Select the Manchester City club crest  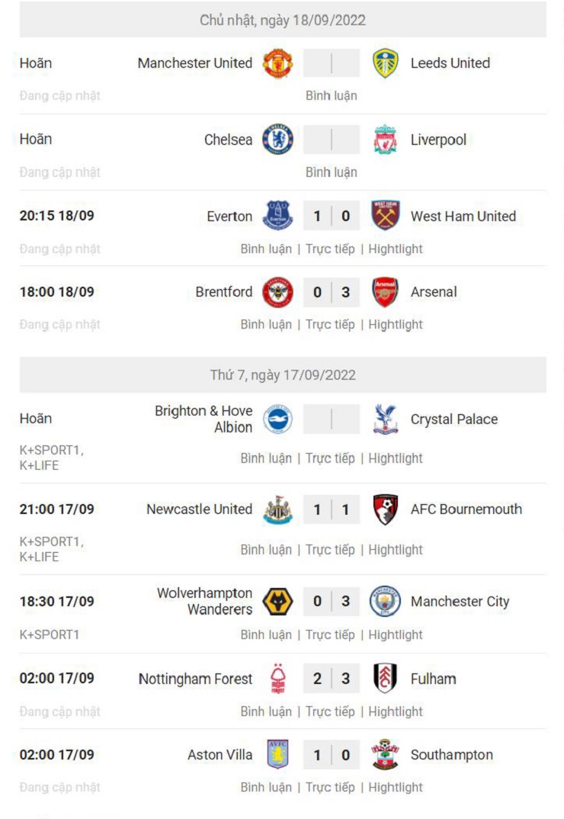click(386, 602)
